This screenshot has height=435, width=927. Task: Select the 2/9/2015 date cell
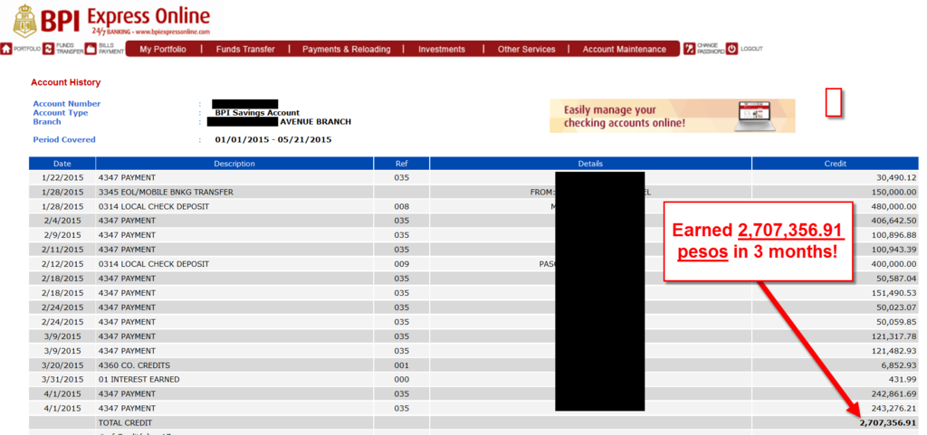pos(62,235)
